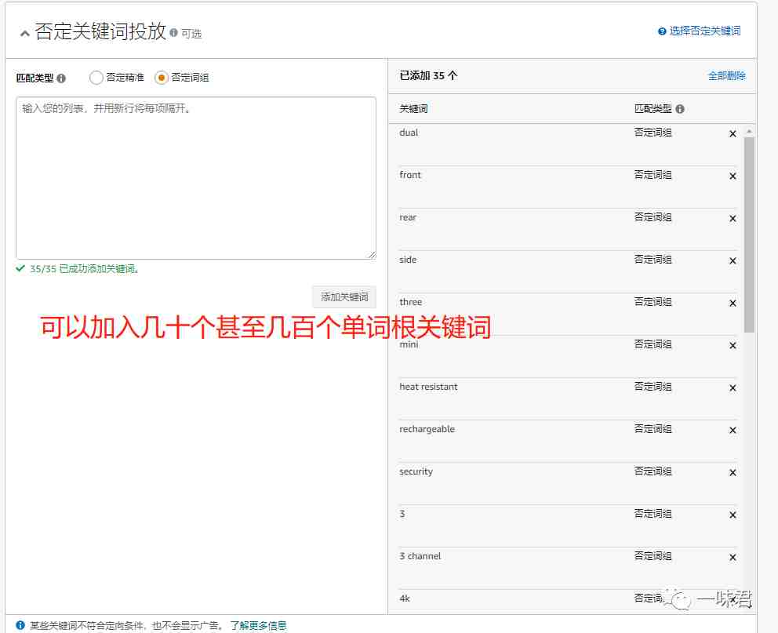
Task: Select the 3 channel keyword text
Action: tap(420, 556)
